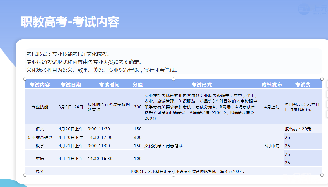Click the table's bottom-left resize handle

coord(25,175)
